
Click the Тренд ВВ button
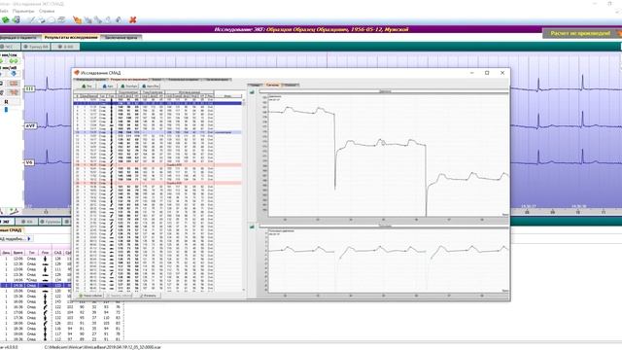click(36, 47)
